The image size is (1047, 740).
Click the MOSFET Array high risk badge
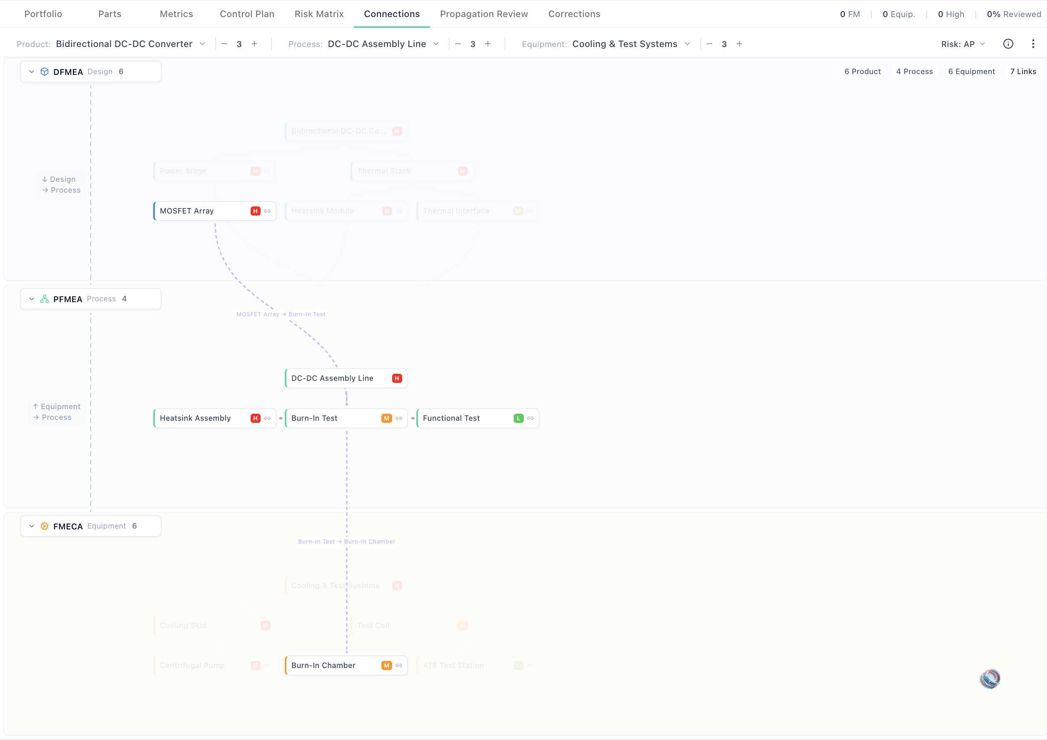[255, 211]
